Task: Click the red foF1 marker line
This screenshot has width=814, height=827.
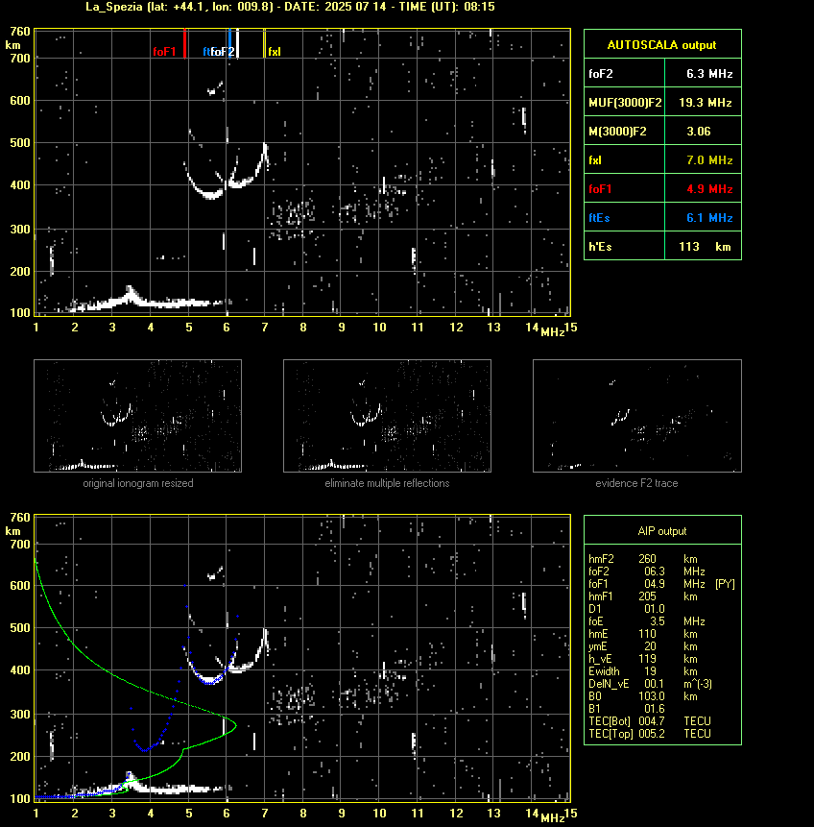Action: 184,43
